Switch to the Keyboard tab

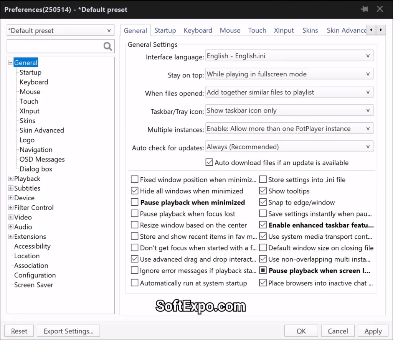198,30
